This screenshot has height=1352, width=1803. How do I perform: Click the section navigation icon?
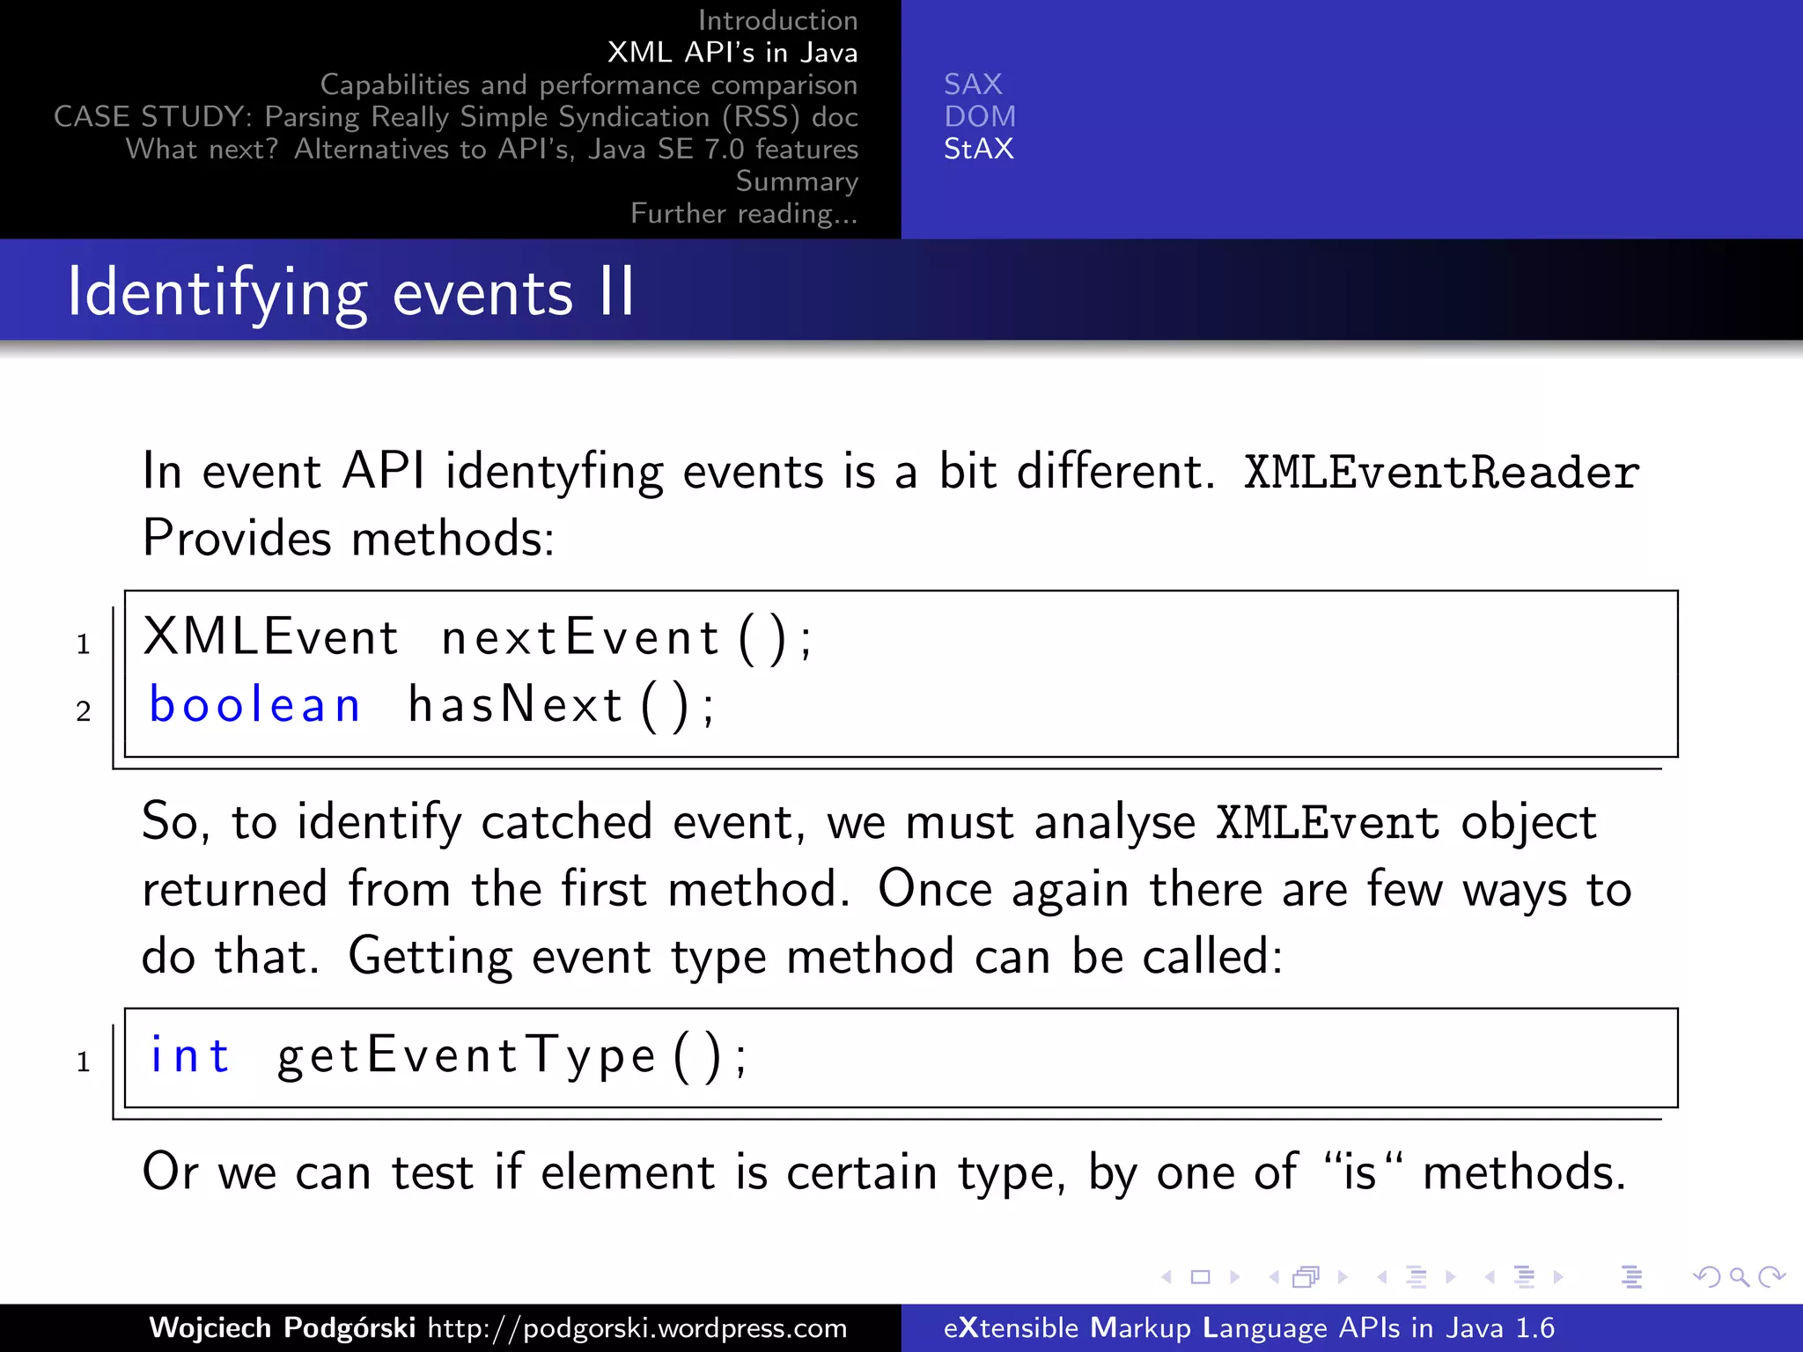pos(1524,1277)
